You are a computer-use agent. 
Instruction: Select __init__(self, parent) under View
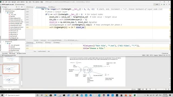(x=14, y=45)
